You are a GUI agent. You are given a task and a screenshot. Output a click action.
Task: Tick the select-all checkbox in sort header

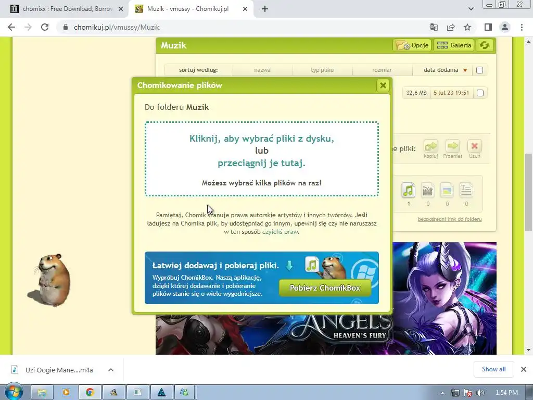[x=479, y=70]
